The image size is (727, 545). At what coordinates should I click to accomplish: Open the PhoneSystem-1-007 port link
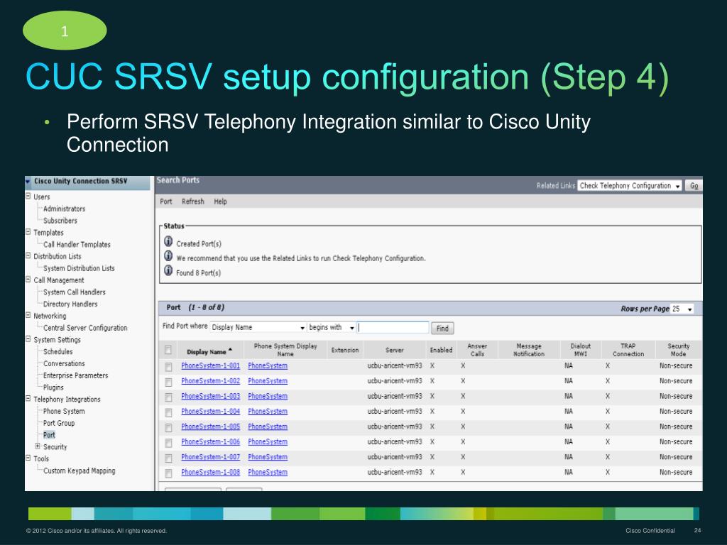(x=210, y=457)
